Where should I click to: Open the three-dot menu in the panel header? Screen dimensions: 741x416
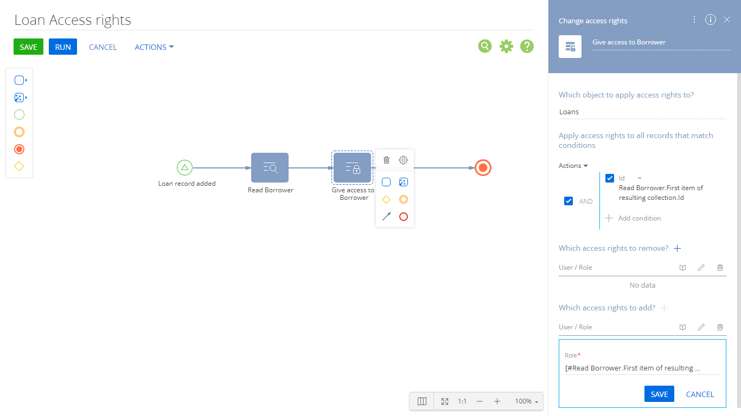pos(694,19)
